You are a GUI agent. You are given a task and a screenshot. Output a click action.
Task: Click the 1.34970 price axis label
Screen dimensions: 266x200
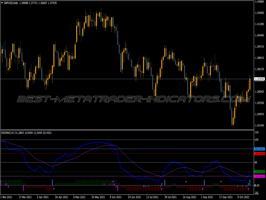point(259,114)
